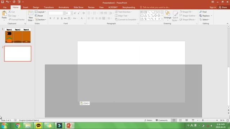Open the Shape Effects menu

pyautogui.click(x=188, y=20)
